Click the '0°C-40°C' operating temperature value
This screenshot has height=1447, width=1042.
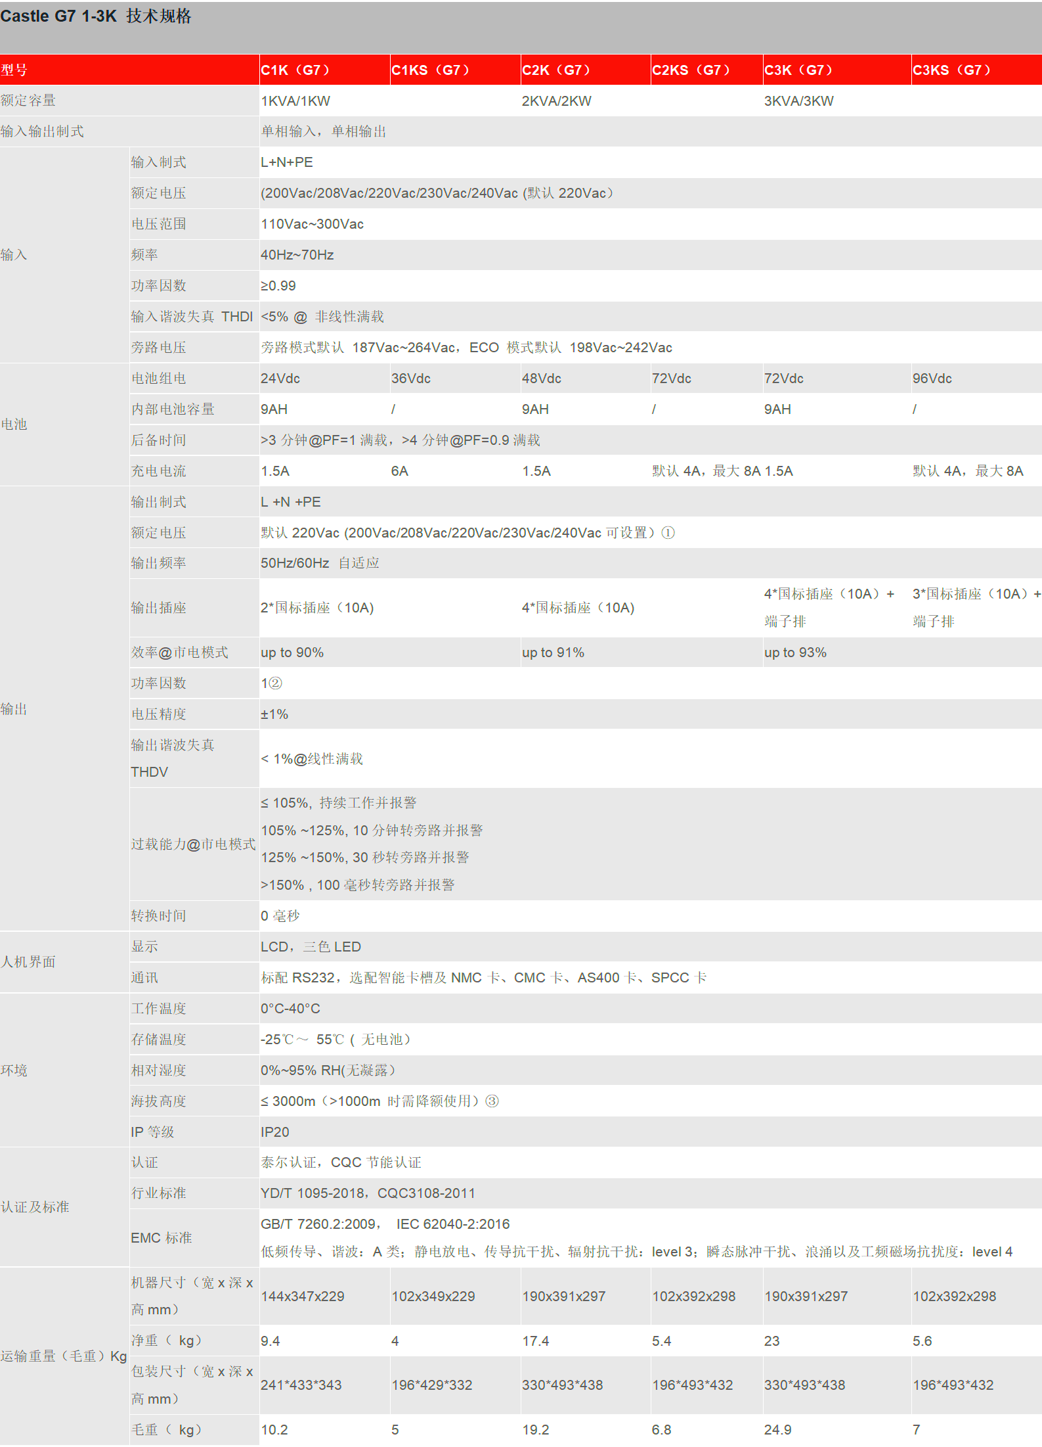(x=291, y=1009)
